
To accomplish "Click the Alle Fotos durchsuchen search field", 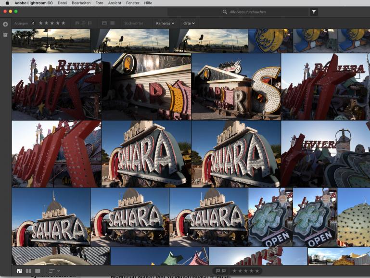I will [x=238, y=12].
